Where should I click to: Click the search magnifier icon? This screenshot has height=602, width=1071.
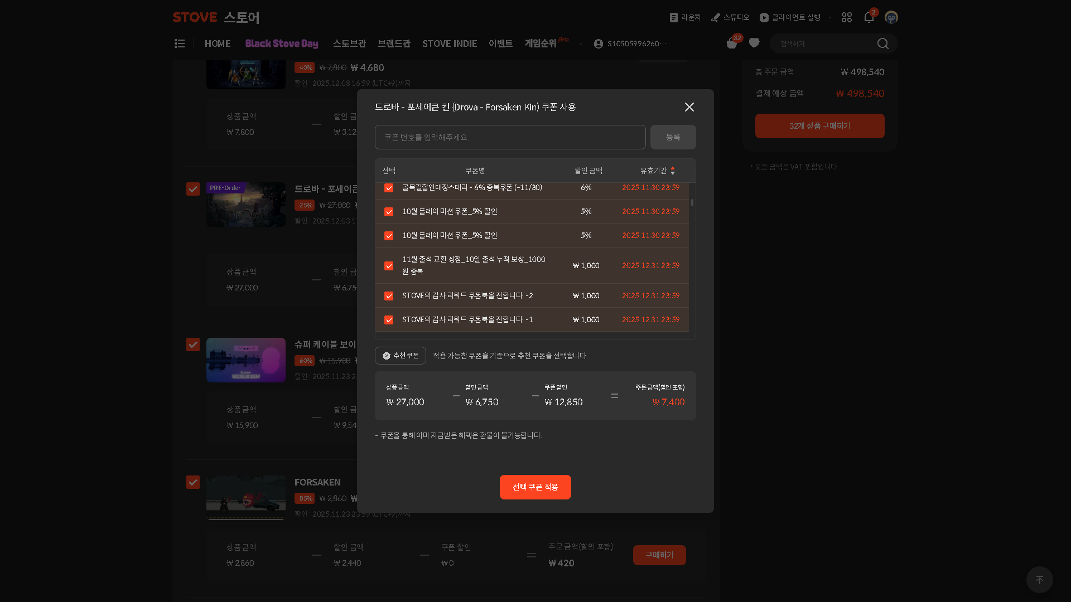click(x=882, y=43)
